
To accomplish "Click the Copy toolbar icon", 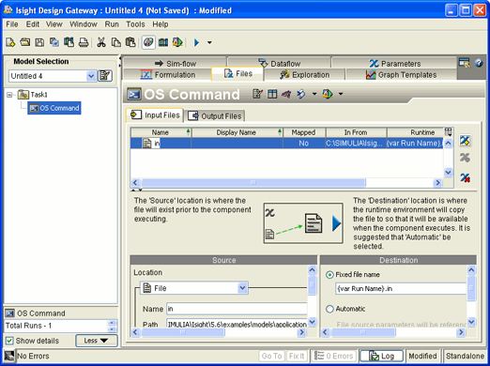I will tap(116, 42).
